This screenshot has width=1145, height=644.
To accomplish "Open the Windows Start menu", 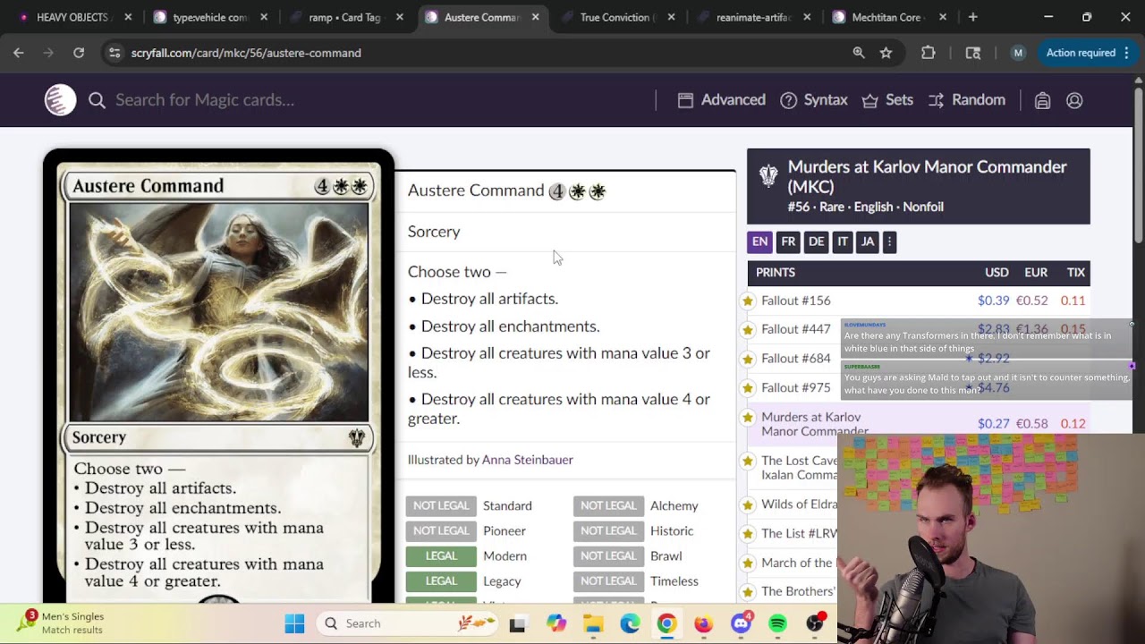I will (294, 623).
